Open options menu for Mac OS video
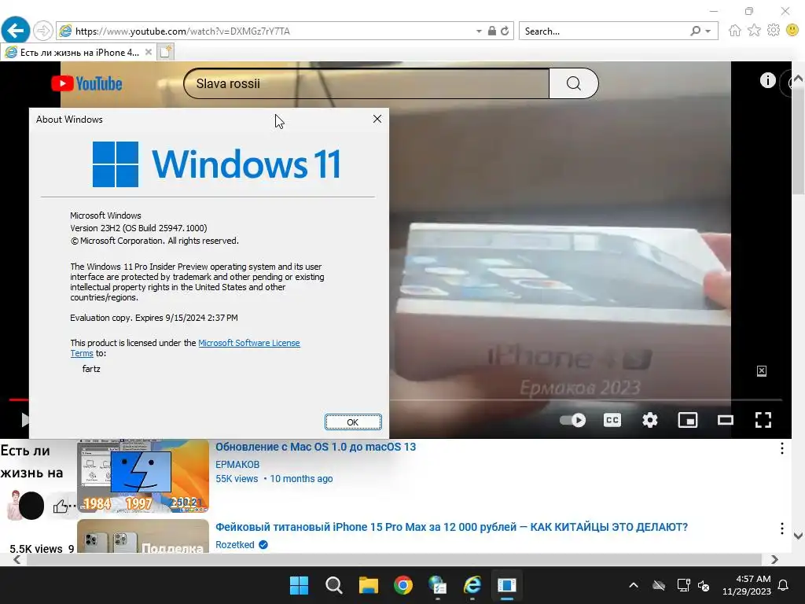805x604 pixels. coord(781,448)
